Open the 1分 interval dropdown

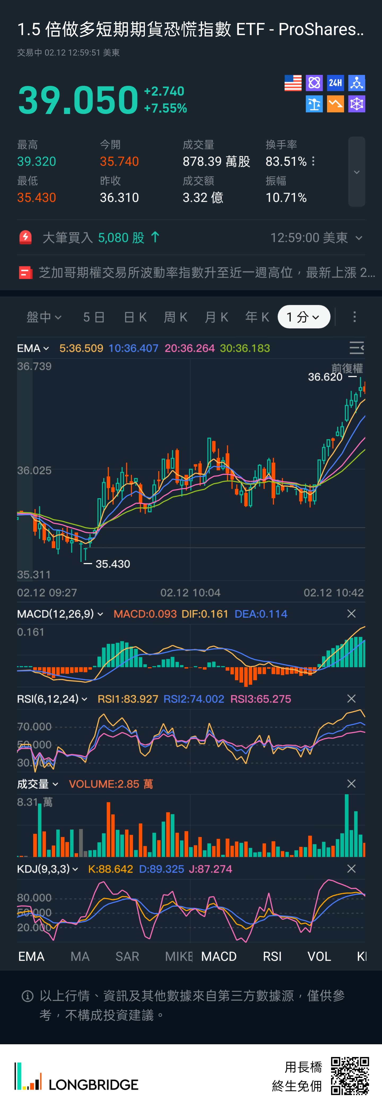pos(303,317)
